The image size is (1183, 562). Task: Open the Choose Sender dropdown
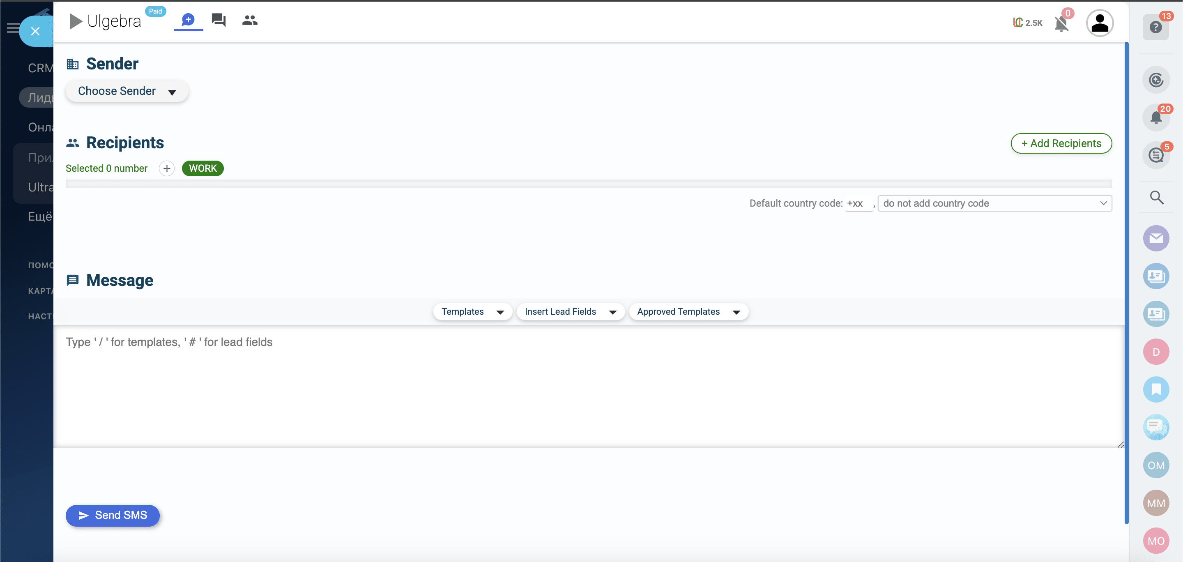click(x=127, y=91)
